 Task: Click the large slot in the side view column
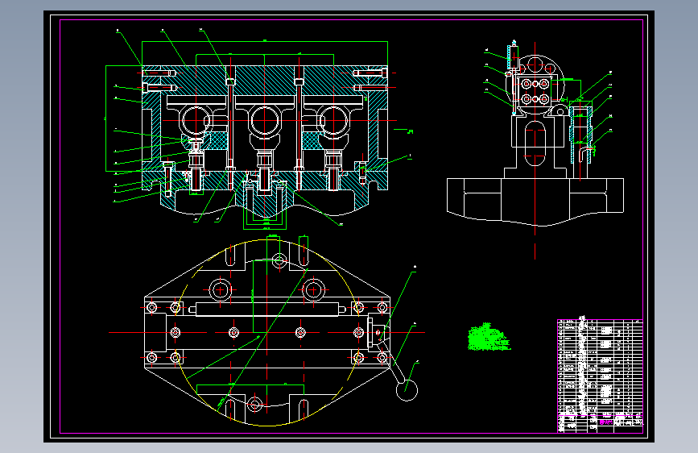pyautogui.click(x=535, y=143)
